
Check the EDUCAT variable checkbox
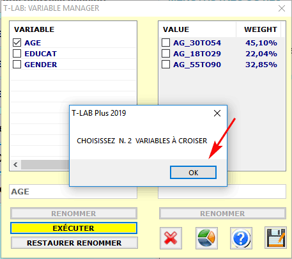pos(17,54)
